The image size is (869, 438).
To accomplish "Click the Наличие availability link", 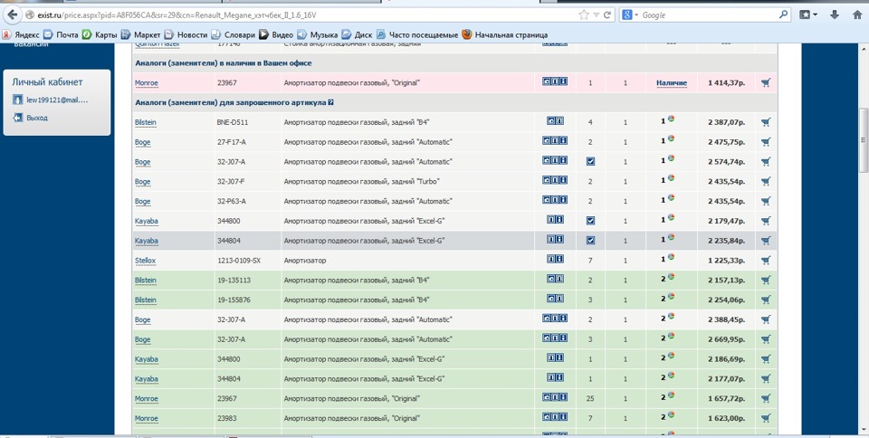I will coord(672,83).
